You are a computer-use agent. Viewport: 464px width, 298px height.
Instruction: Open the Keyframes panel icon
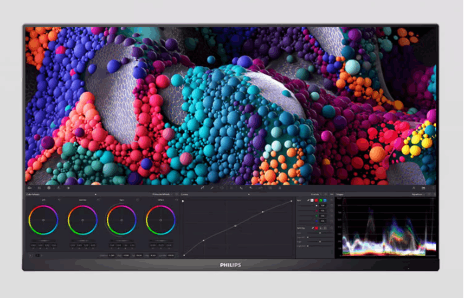pyautogui.click(x=414, y=188)
